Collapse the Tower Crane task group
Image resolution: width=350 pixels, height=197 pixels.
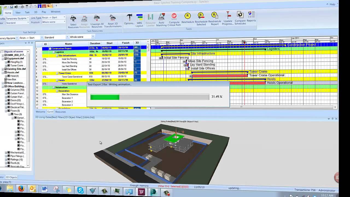(57, 73)
